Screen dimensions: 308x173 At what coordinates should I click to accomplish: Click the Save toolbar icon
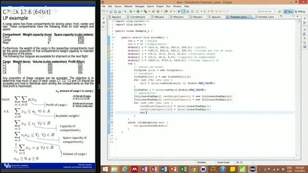click(111, 12)
